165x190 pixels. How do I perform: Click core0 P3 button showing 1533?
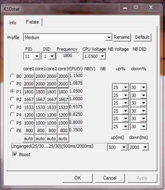[x=29, y=107]
